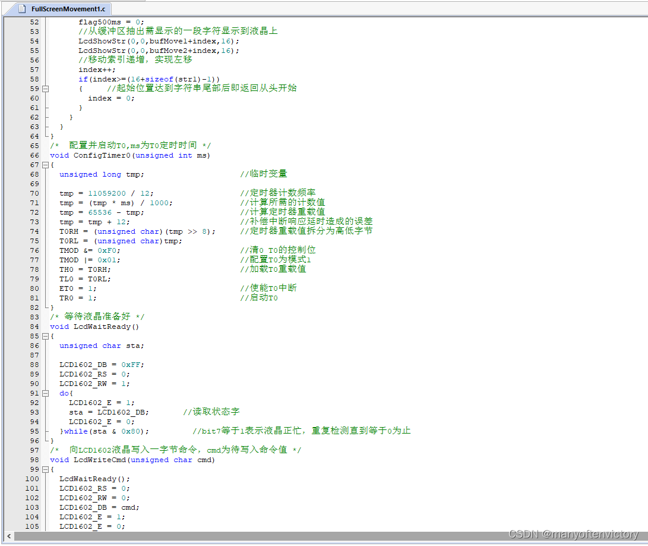
Task: Click on 'TL0 = T0RL;' line
Action: 85,279
